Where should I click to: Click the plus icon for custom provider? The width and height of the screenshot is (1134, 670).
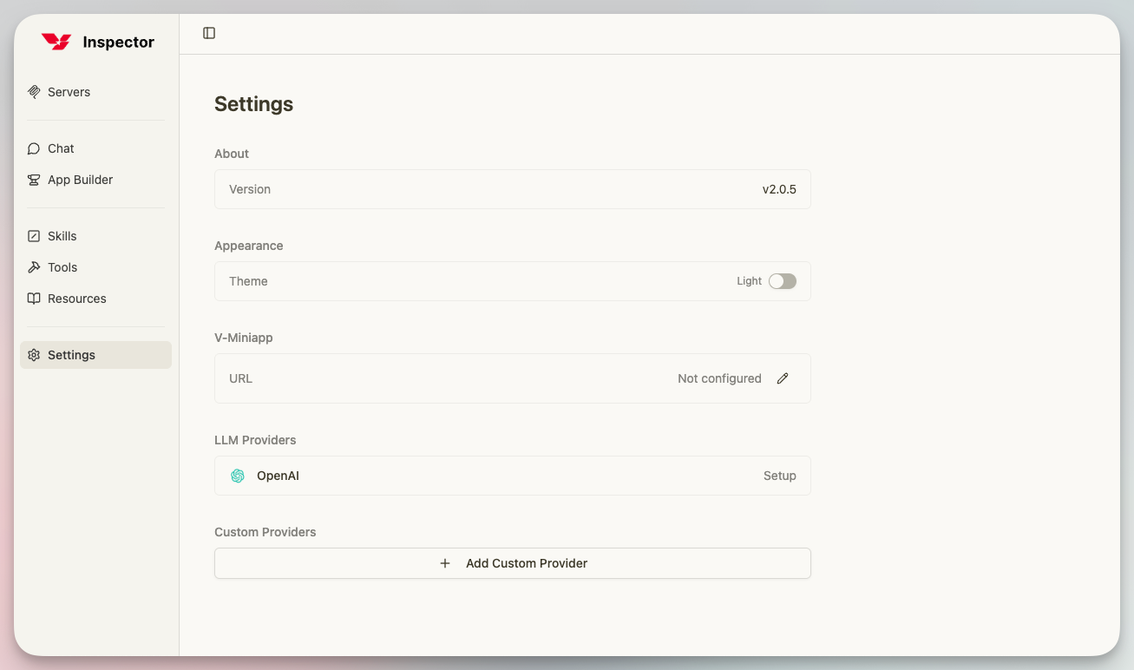[x=445, y=563]
